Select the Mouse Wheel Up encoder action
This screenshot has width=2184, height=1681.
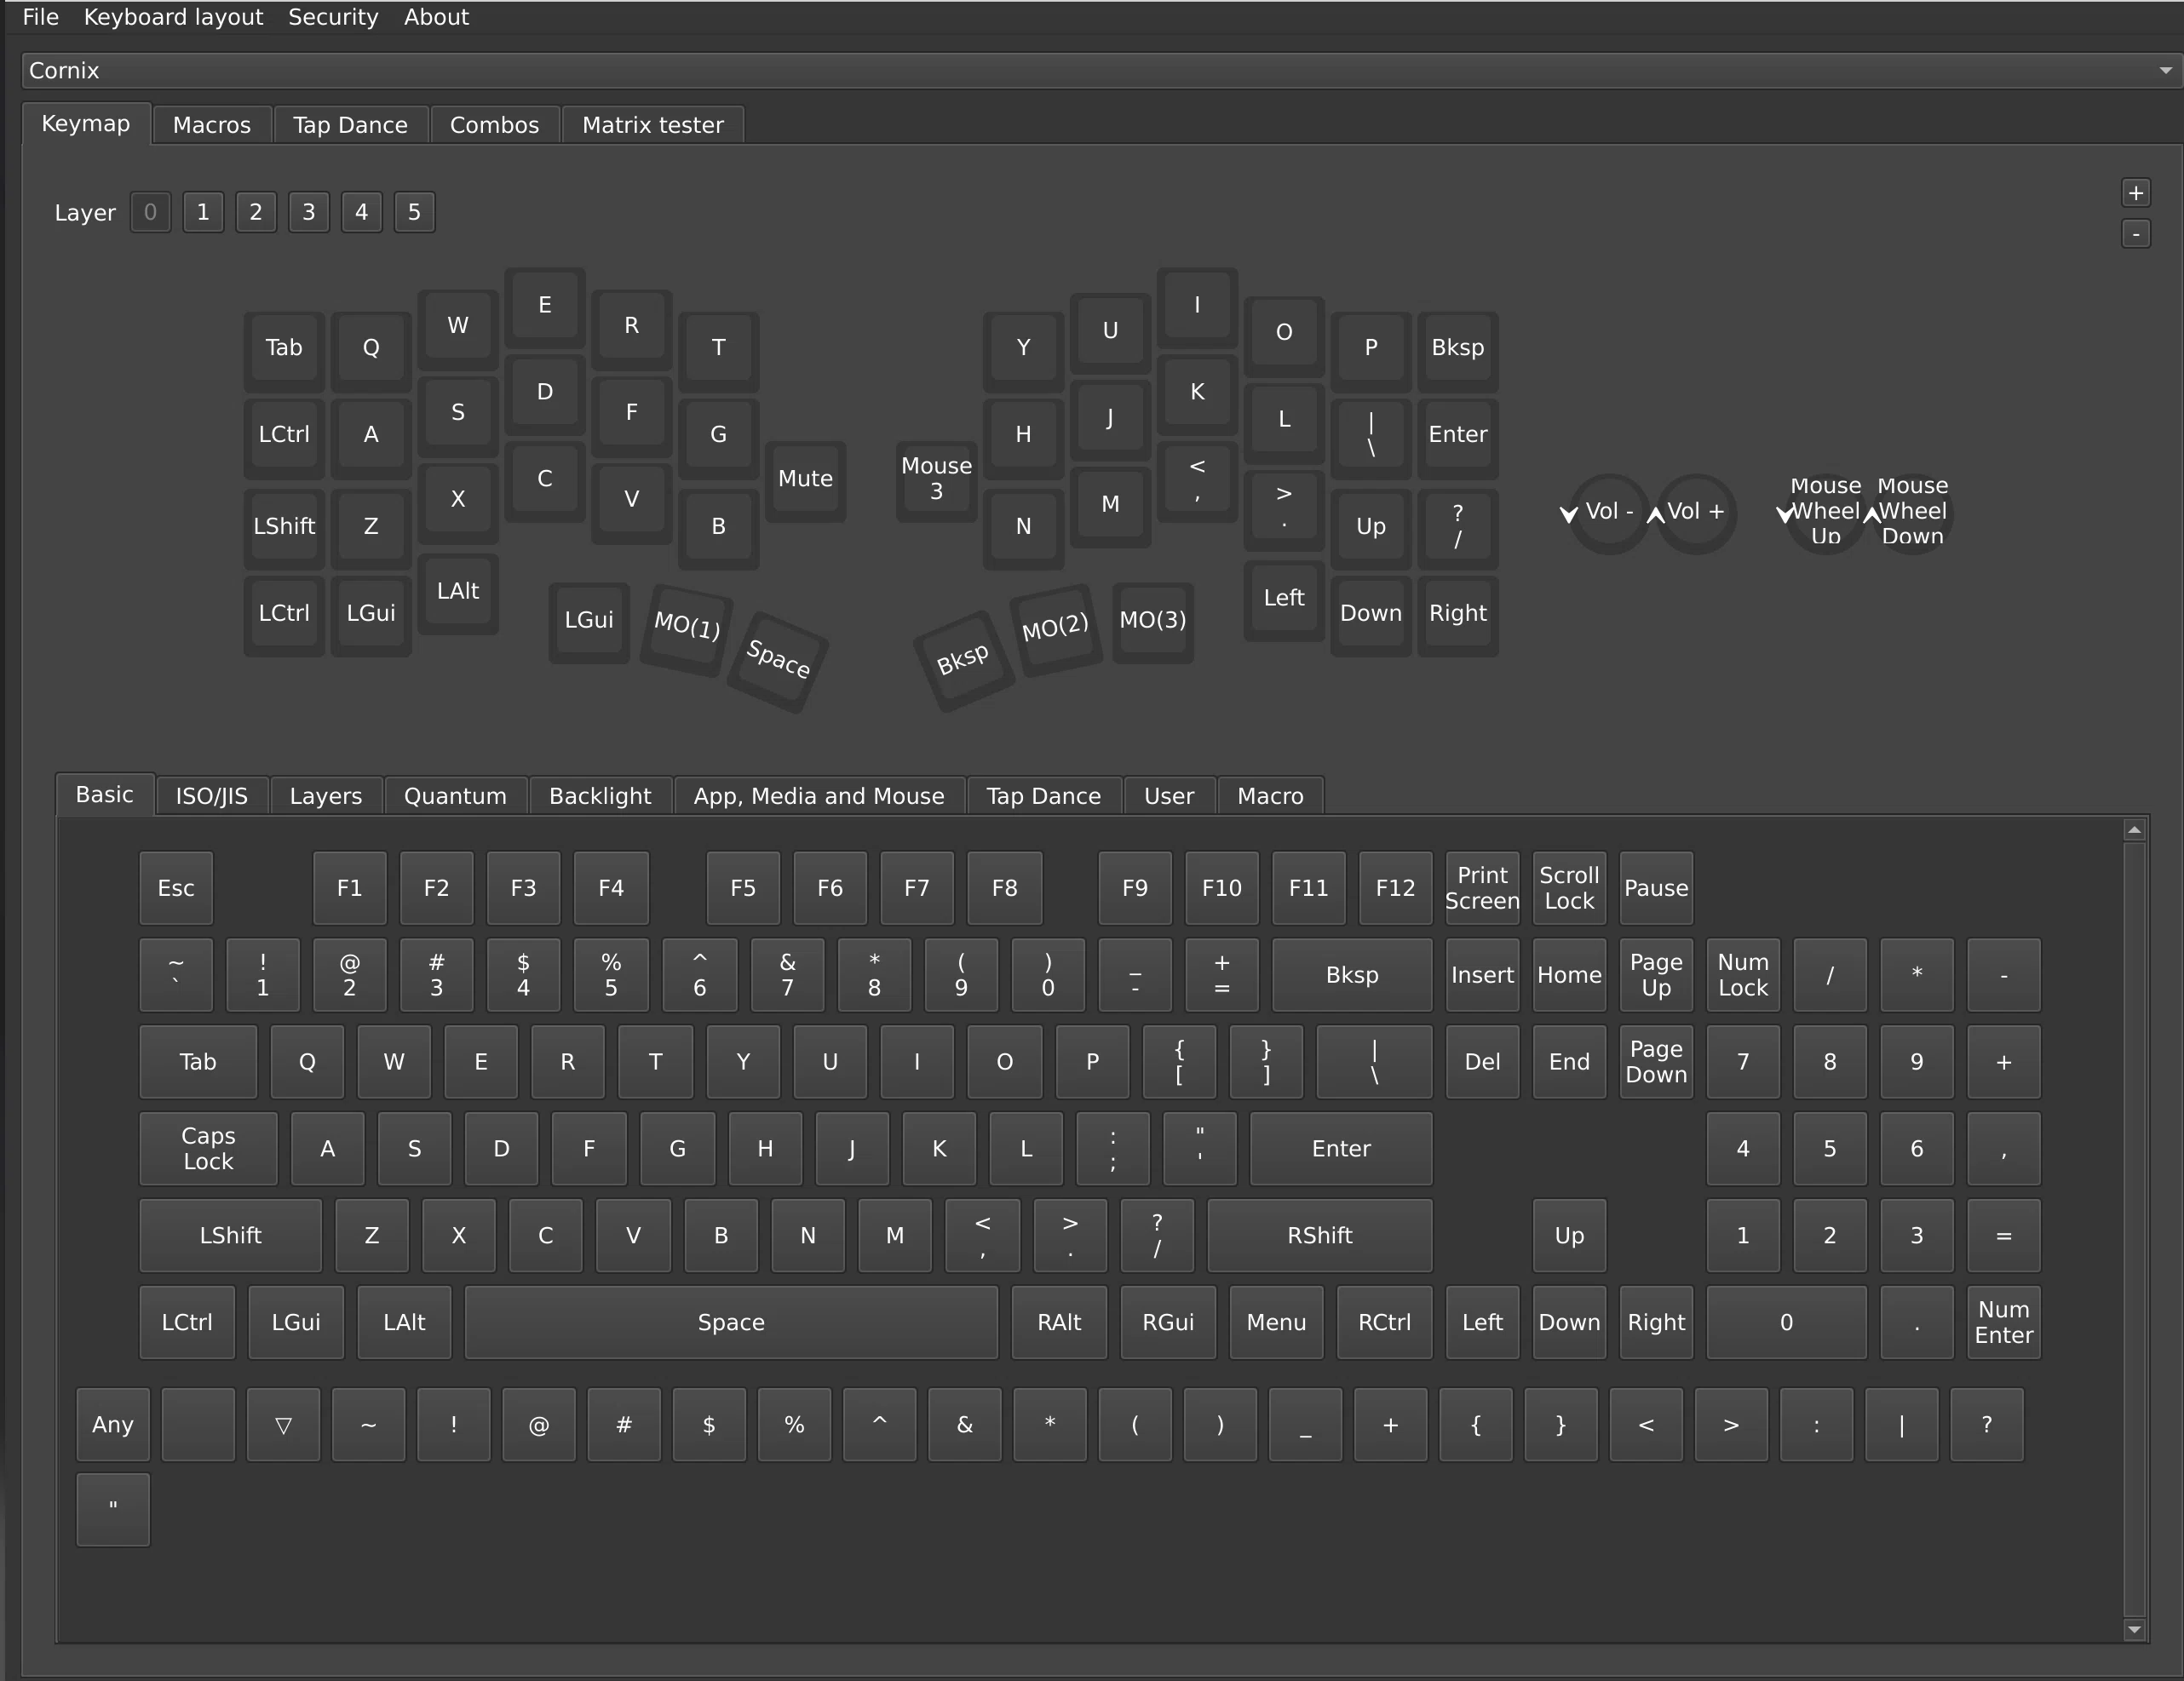(x=1826, y=513)
